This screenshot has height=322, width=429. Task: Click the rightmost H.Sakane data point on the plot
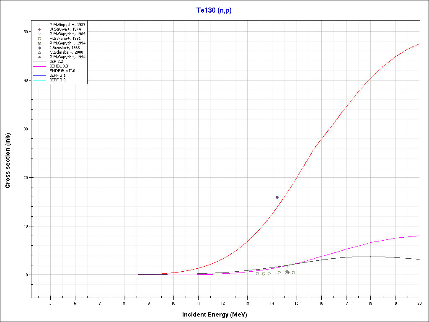(x=293, y=273)
